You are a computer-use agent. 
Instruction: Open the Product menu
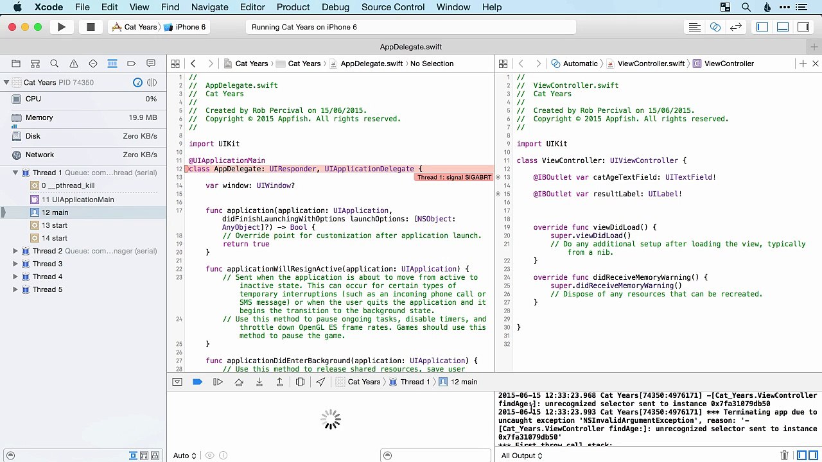(293, 7)
